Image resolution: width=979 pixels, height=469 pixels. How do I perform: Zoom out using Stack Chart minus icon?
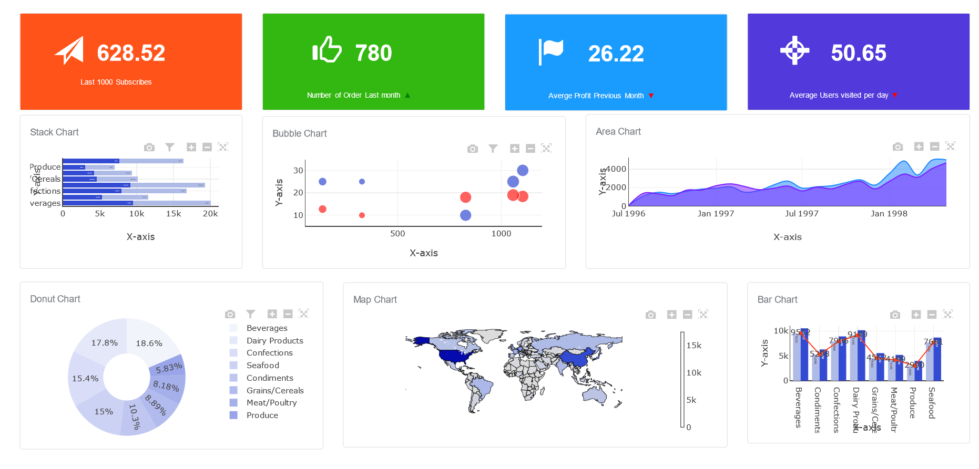pos(207,147)
